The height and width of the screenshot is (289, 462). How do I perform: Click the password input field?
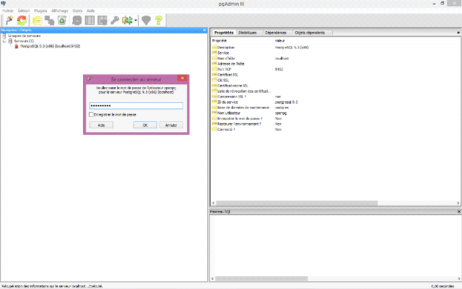click(x=136, y=106)
